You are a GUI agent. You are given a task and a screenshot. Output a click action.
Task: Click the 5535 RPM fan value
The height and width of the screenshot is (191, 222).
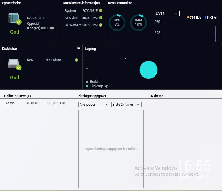[x=90, y=18]
